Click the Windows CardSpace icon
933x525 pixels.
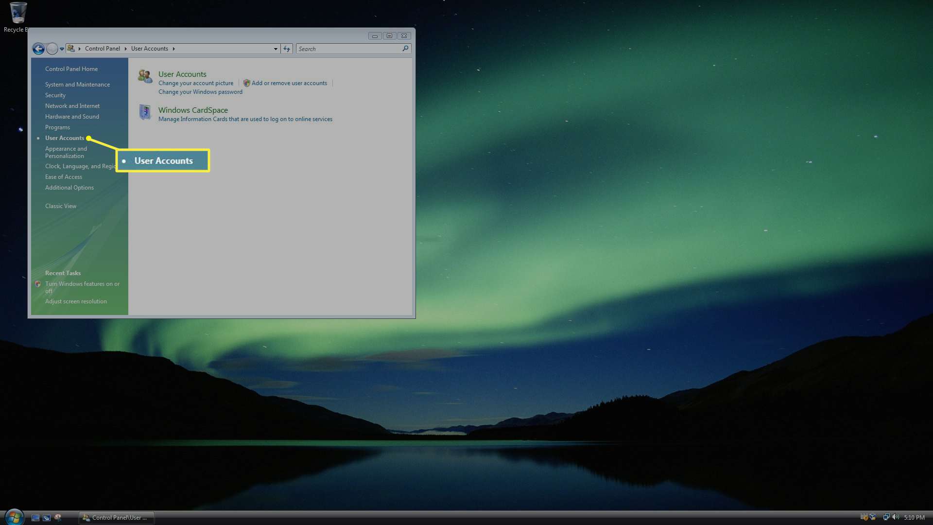(x=145, y=112)
